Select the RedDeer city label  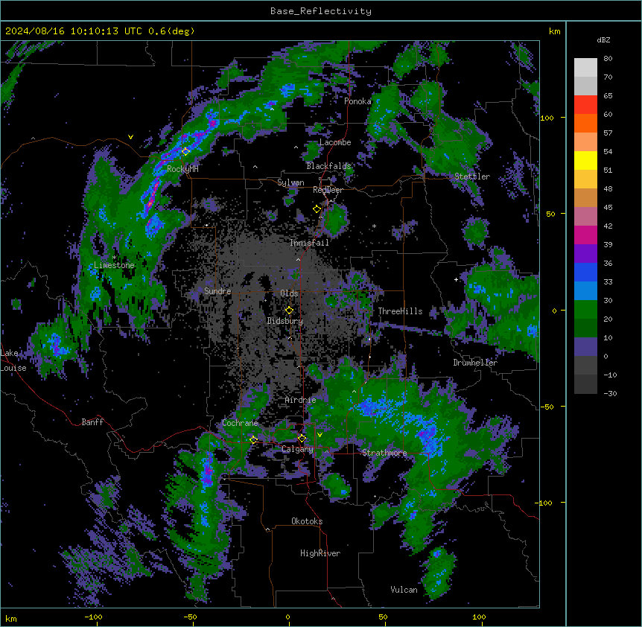(328, 190)
